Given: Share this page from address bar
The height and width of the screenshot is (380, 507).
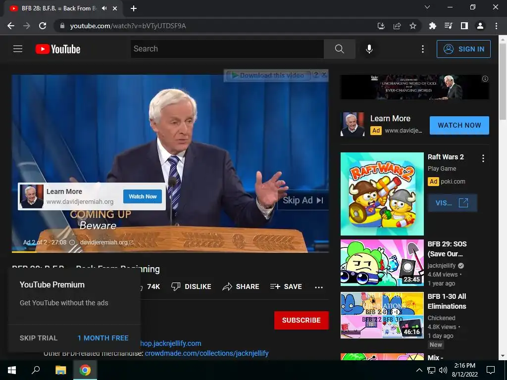Looking at the screenshot, I should click(x=397, y=26).
